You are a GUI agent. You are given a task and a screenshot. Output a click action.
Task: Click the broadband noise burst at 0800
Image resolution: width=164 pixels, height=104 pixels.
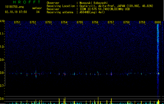158,61
